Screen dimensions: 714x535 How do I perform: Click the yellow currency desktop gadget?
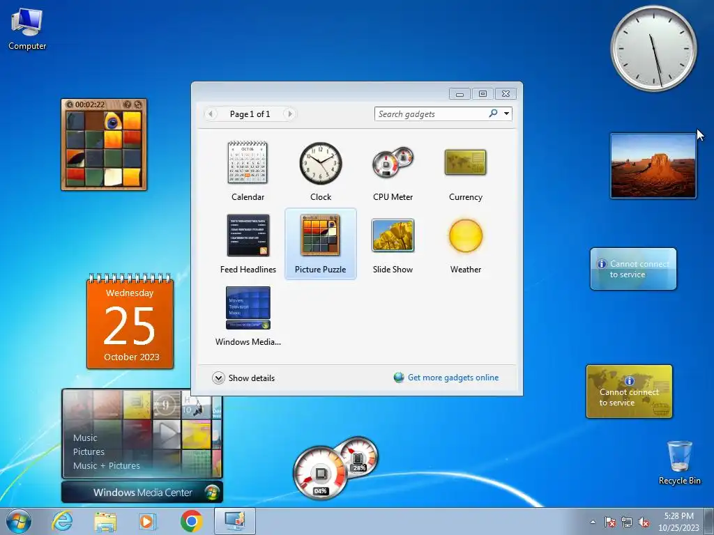[x=630, y=391]
